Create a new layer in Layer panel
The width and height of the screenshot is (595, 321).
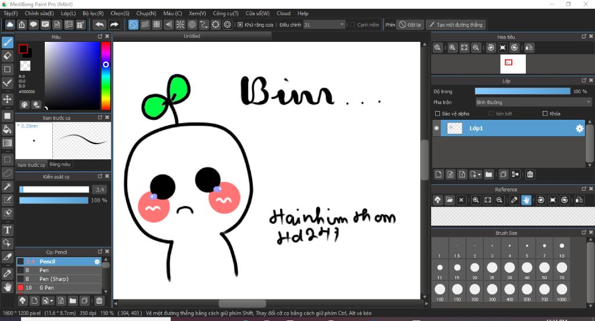point(439,174)
